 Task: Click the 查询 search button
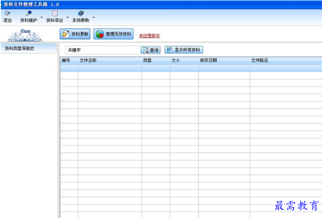[150, 50]
